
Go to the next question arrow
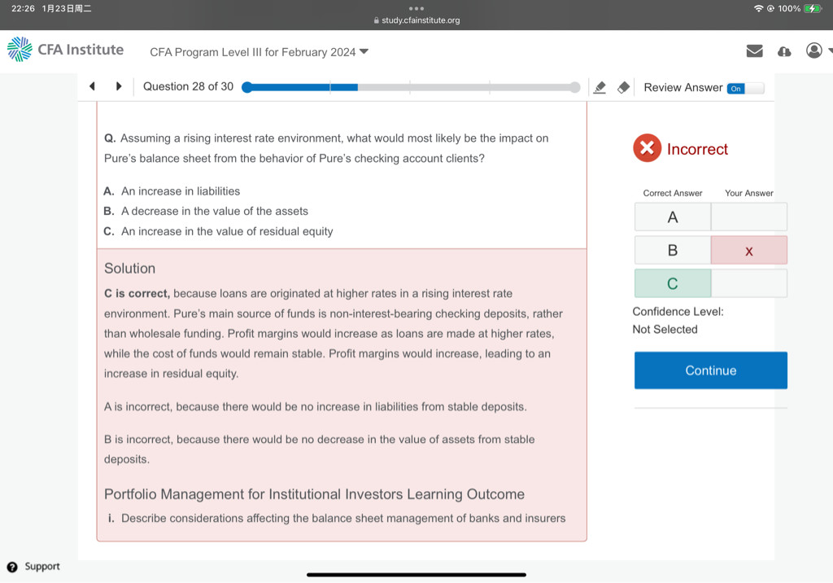[x=119, y=86]
